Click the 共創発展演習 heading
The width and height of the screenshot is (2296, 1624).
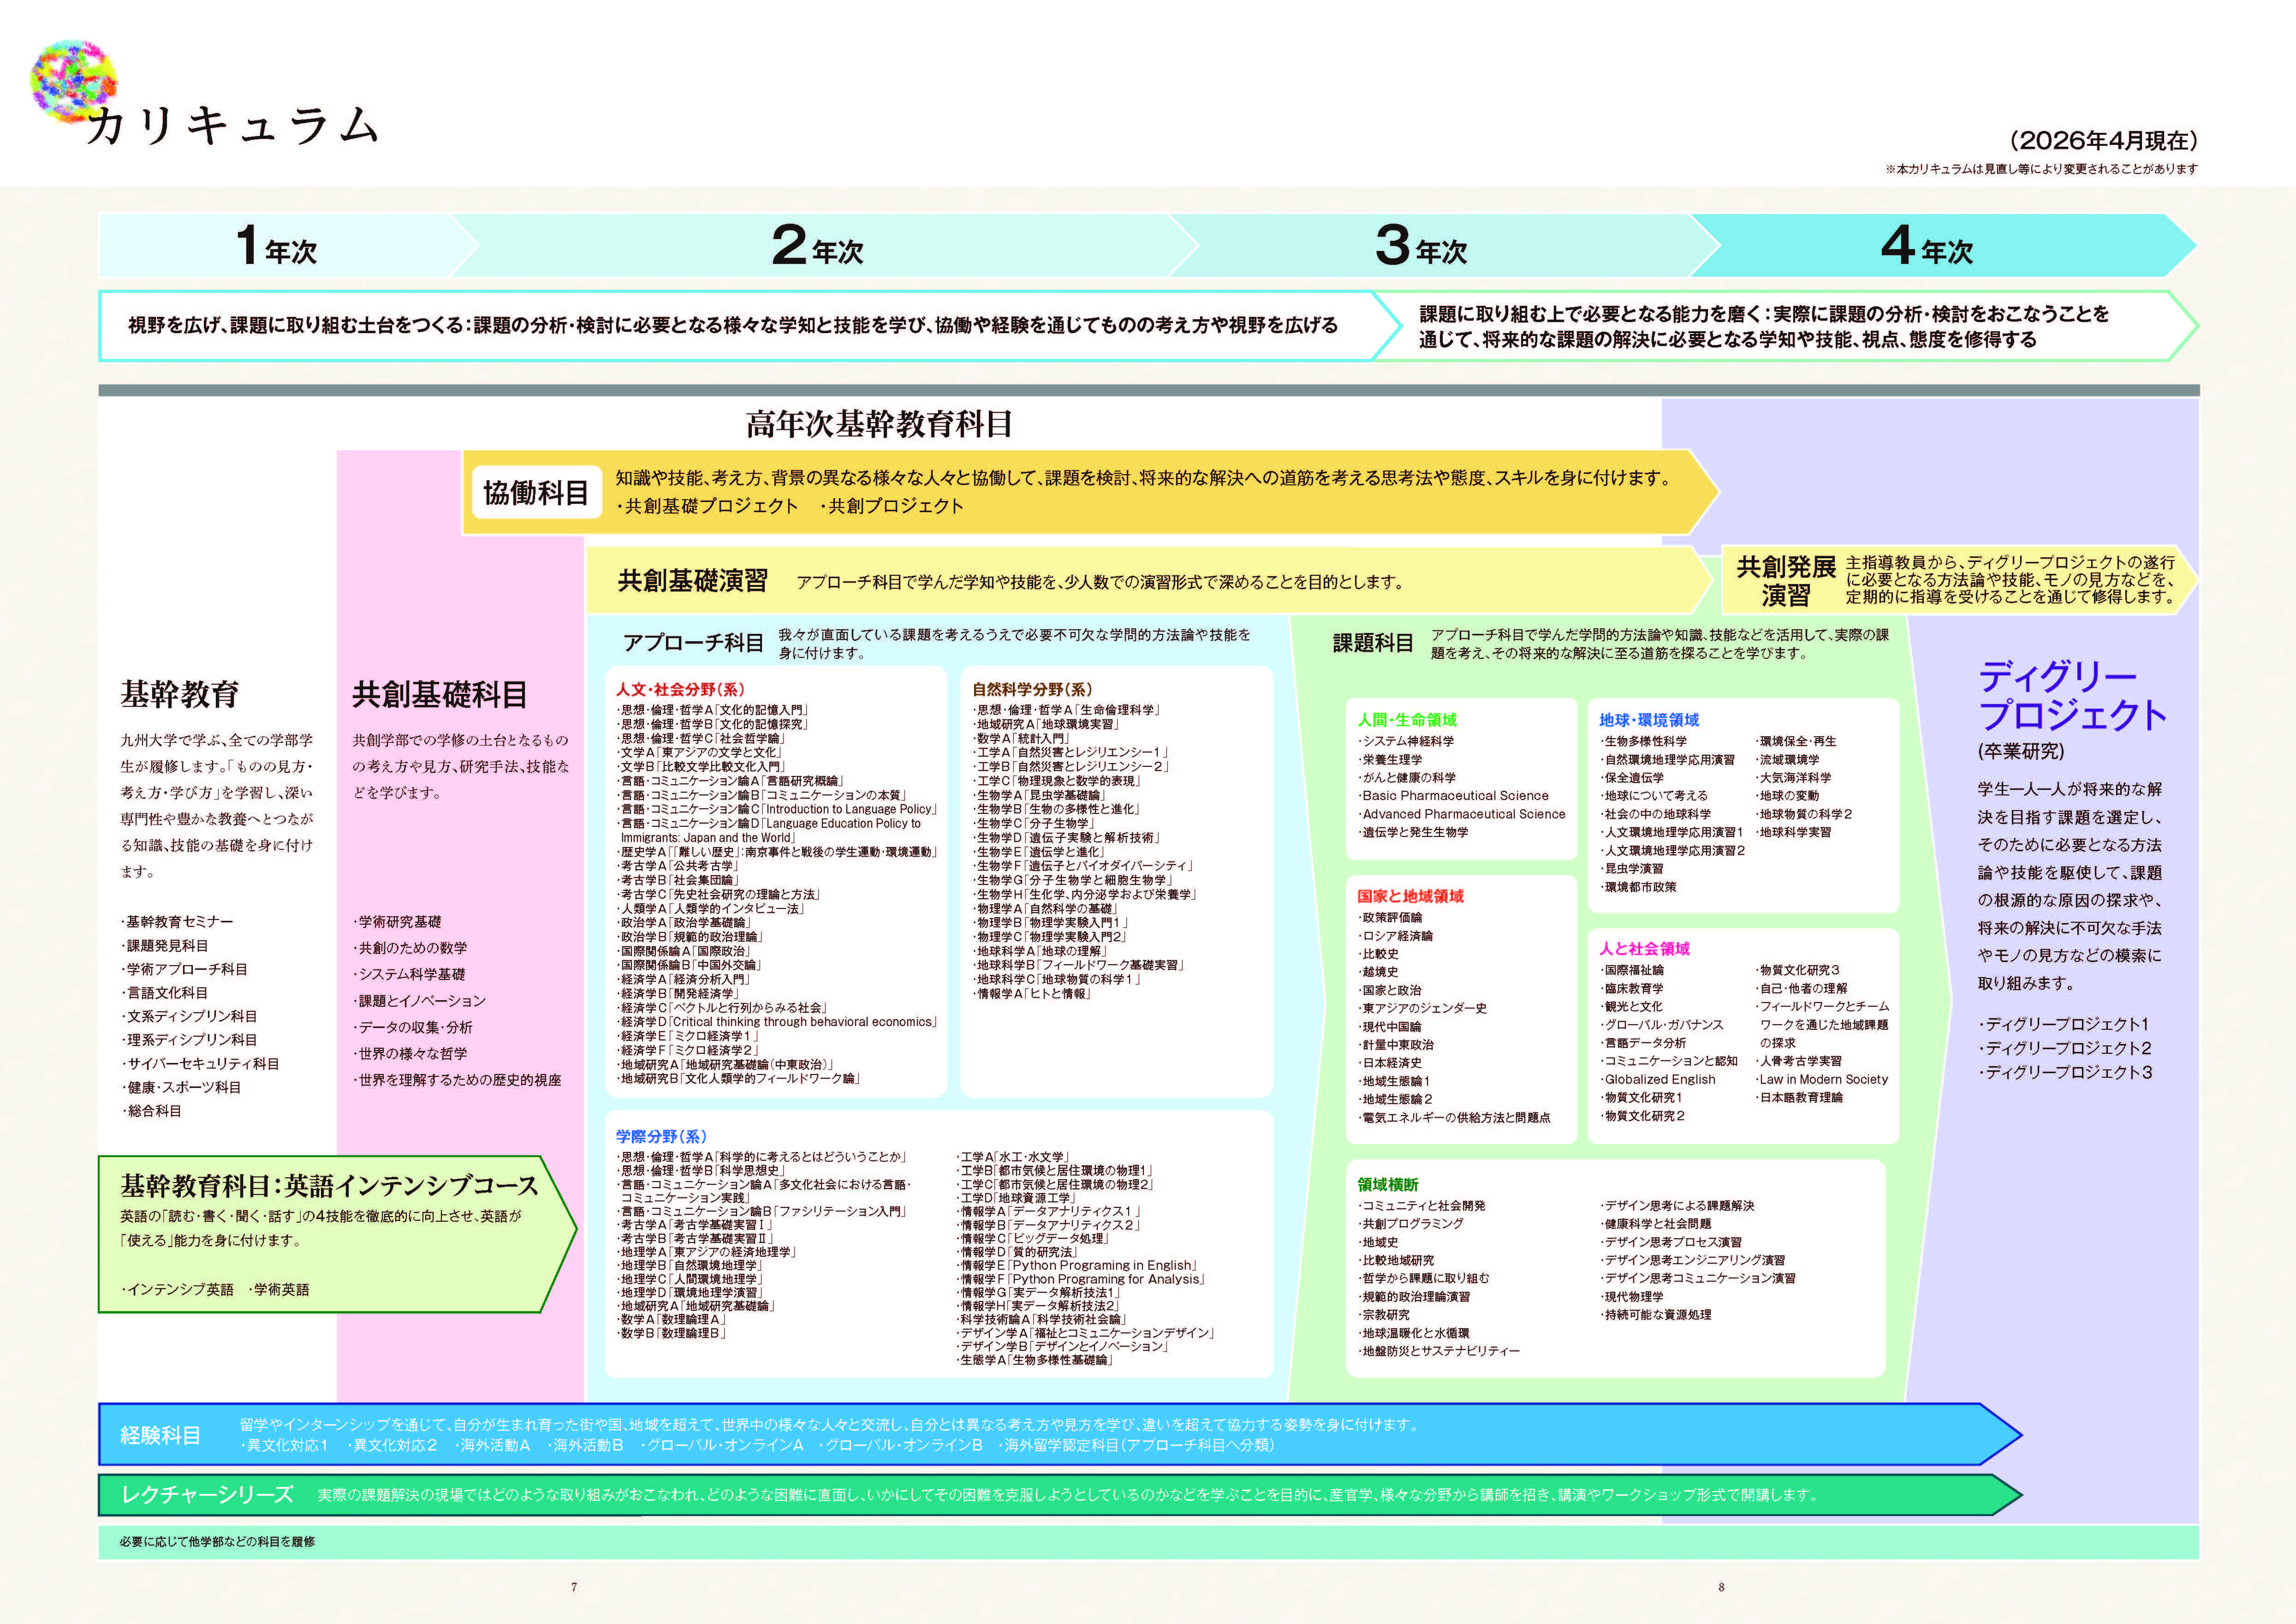coord(1785,581)
